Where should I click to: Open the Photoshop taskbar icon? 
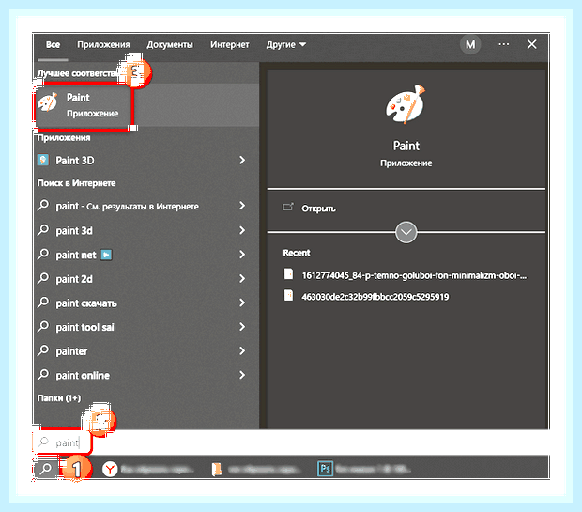click(x=325, y=469)
